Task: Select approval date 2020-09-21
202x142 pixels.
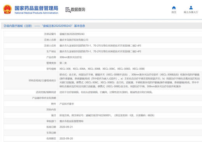Action: [x=66, y=127]
